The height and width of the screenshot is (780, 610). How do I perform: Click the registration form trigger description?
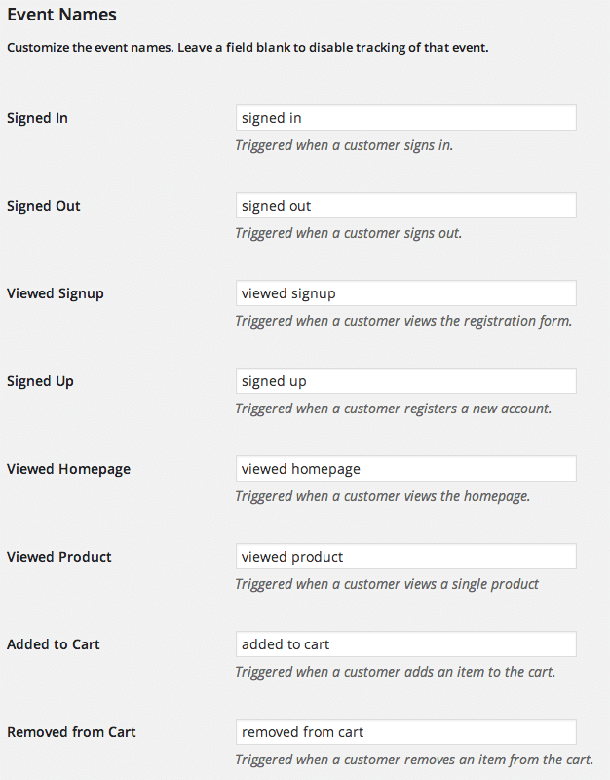click(x=403, y=321)
